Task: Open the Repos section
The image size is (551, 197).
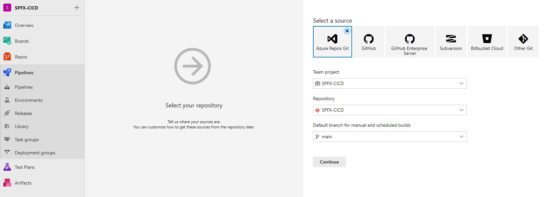Action: (x=21, y=57)
